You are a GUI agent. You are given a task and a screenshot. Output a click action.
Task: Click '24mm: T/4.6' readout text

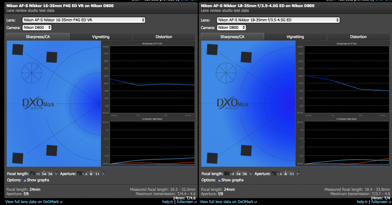184,198
